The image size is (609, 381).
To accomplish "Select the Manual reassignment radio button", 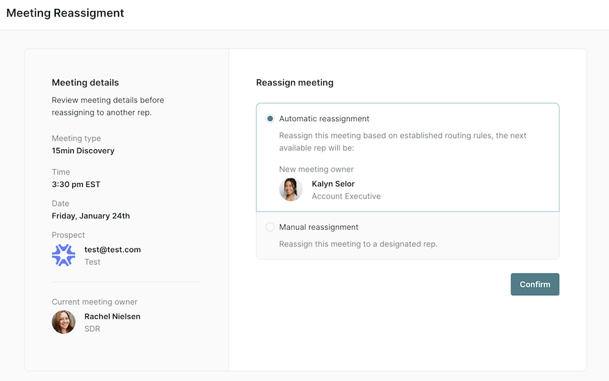I will click(x=270, y=227).
